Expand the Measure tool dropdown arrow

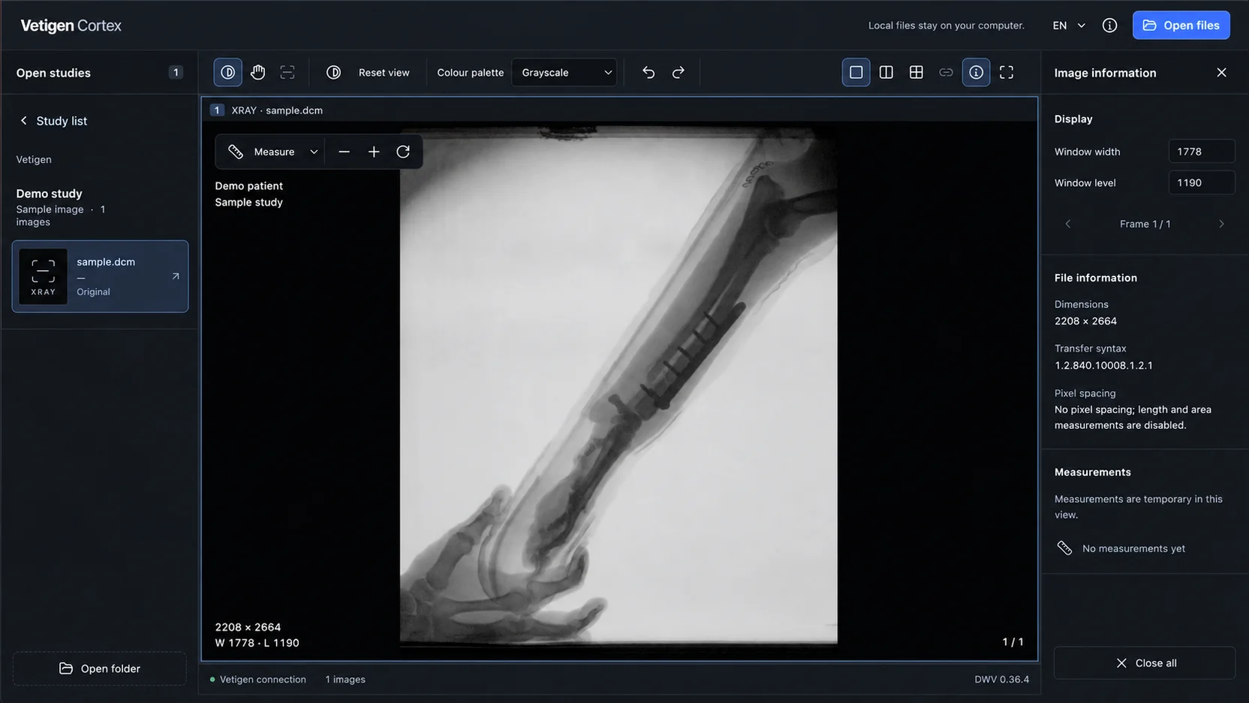click(314, 152)
